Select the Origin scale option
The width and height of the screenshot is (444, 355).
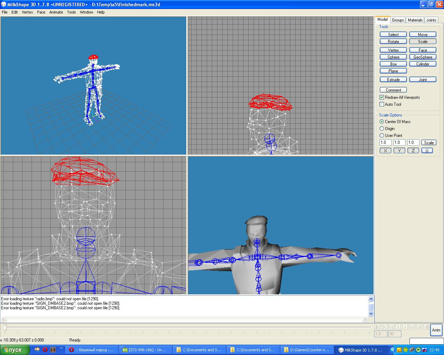[382, 129]
